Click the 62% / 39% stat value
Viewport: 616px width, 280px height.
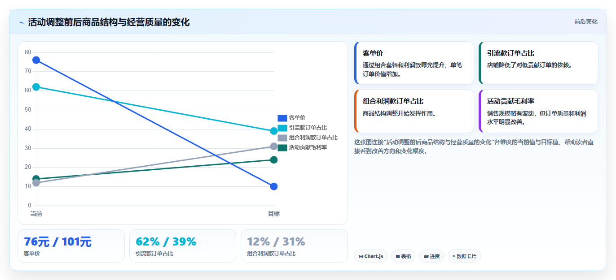166,242
